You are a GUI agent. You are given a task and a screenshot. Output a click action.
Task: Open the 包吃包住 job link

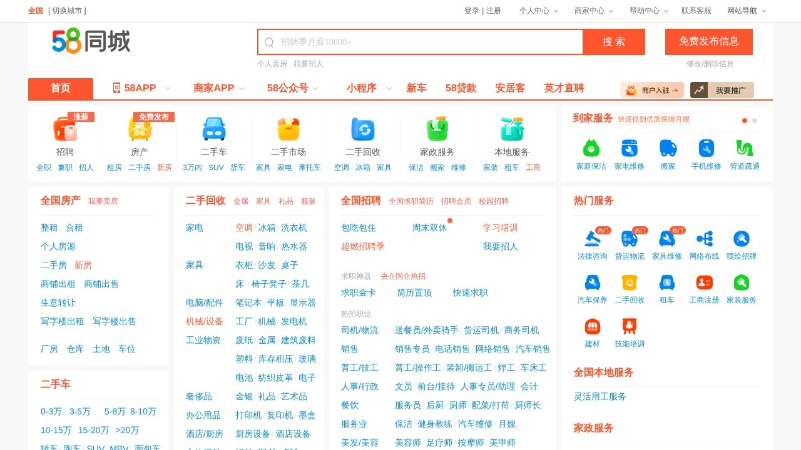click(359, 227)
